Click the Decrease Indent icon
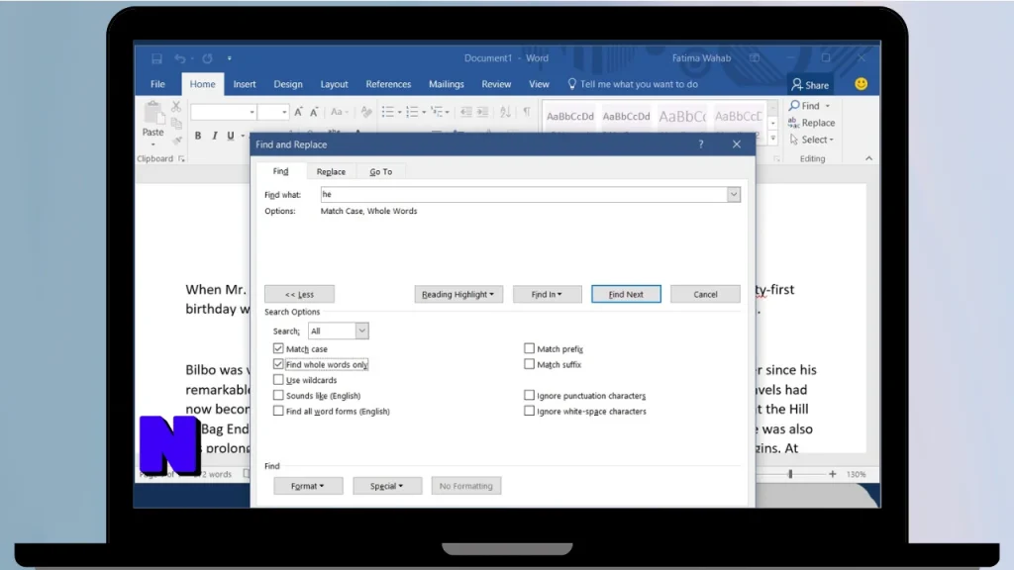Viewport: 1014px width, 570px height. pos(465,112)
